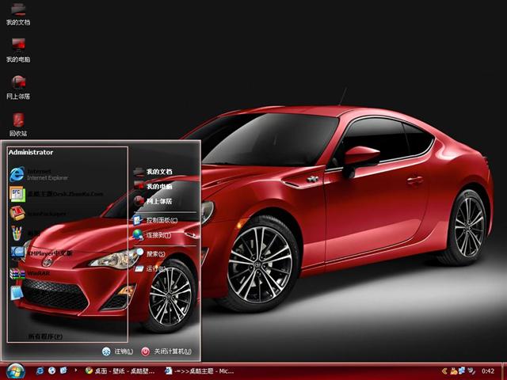Image resolution: width=507 pixels, height=380 pixels.
Task: Choose 搜索 in the Start menu
Action: click(x=155, y=254)
